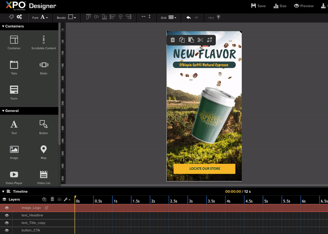328x234 pixels.
Task: Select LOCATE OUR STORE button on canvas
Action: 204,169
